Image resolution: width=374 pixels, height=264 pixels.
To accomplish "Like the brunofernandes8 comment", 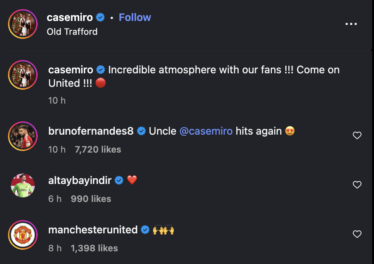I will point(357,135).
